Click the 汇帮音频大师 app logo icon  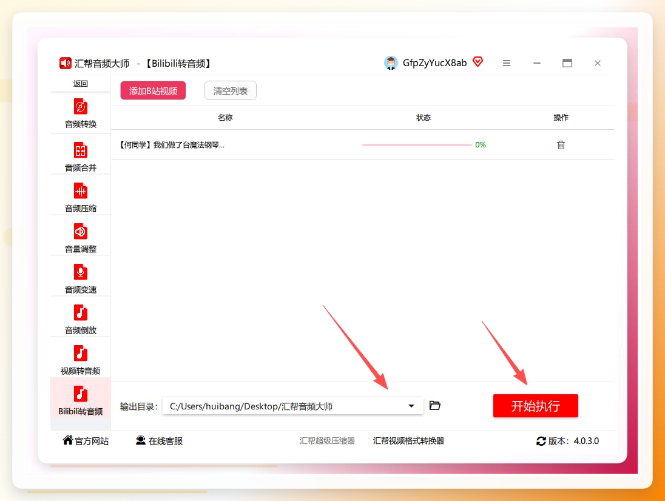point(66,63)
